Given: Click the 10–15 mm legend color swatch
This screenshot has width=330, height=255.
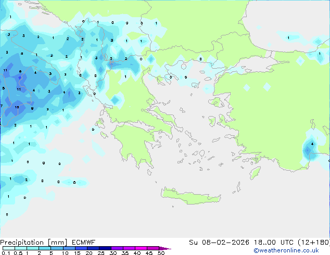Looking at the screenshot, I should click(x=69, y=248).
